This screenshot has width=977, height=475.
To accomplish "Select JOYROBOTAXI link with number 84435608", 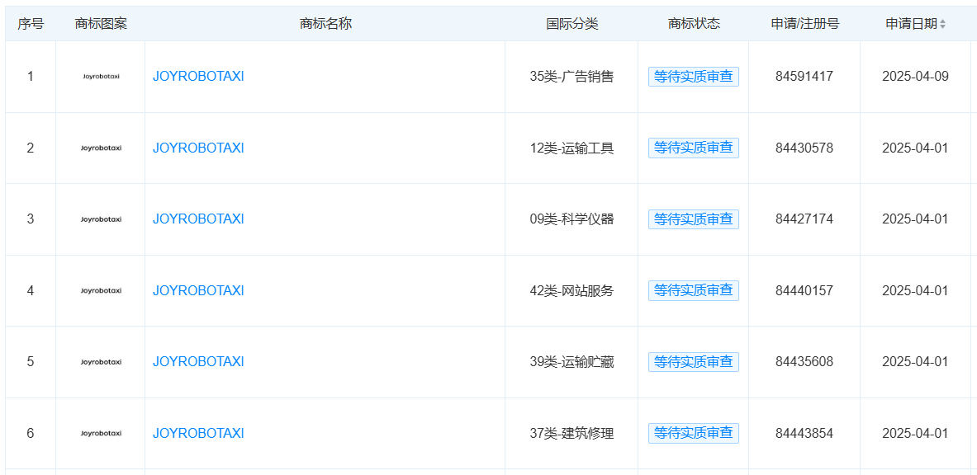I will (x=198, y=362).
